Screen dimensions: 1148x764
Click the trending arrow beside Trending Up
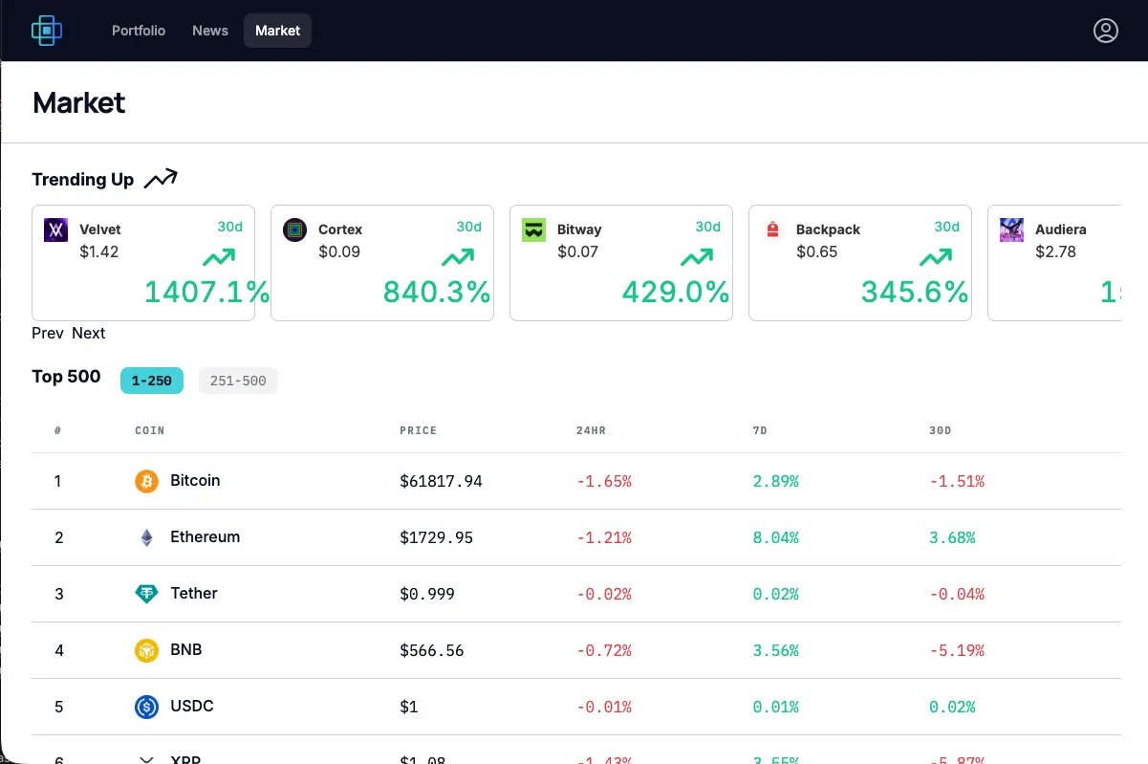[161, 179]
